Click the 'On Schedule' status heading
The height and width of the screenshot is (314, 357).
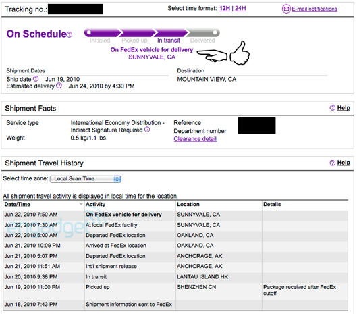pos(36,34)
